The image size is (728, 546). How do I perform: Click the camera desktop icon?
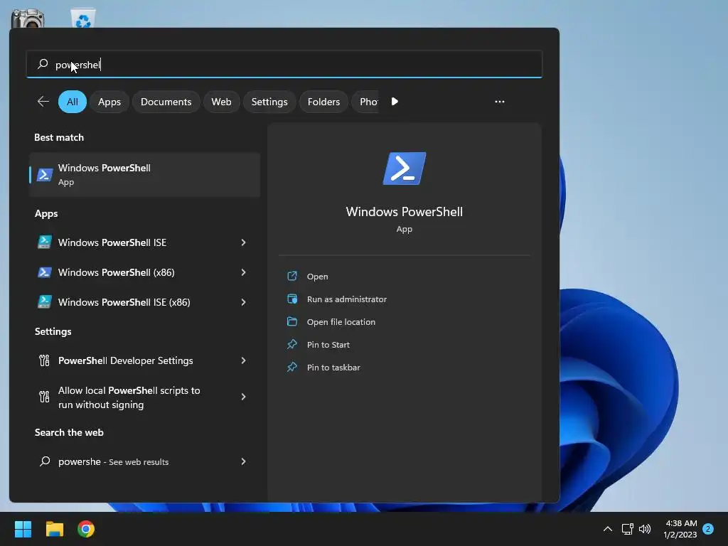[28, 18]
